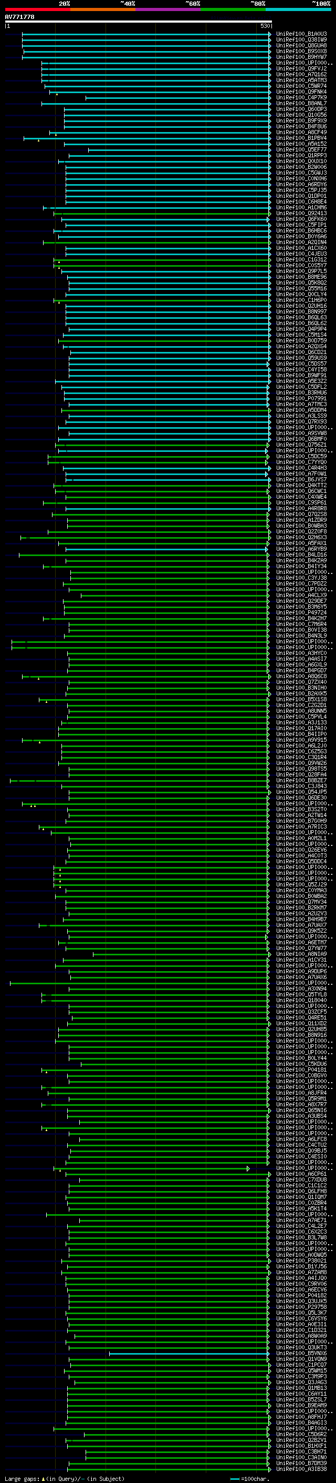The height and width of the screenshot is (1483, 336).
Task: Click the UniRef100_Q9FVJ2 hit label
Action: click(x=301, y=68)
